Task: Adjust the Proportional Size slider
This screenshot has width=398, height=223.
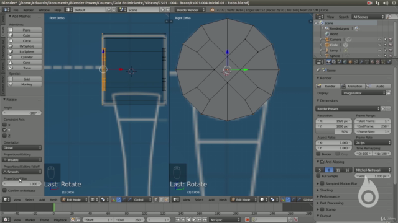Action: point(22,184)
